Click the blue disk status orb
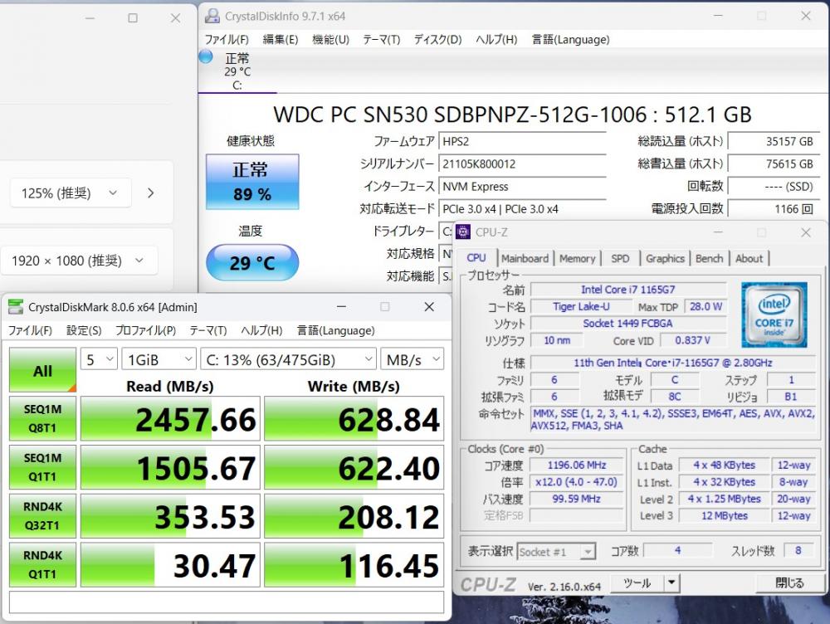The height and width of the screenshot is (624, 830). [206, 56]
